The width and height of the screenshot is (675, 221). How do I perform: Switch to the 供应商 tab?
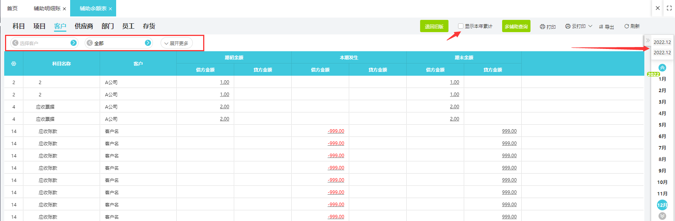pos(84,26)
